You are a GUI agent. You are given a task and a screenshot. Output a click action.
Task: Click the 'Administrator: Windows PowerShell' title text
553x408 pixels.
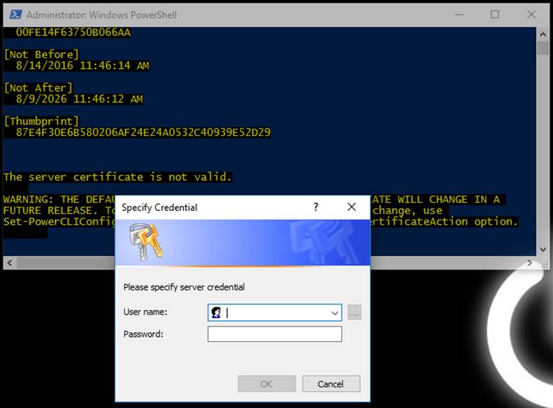click(101, 15)
